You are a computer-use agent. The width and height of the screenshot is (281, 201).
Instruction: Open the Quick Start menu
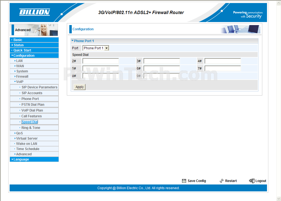pyautogui.click(x=22, y=50)
